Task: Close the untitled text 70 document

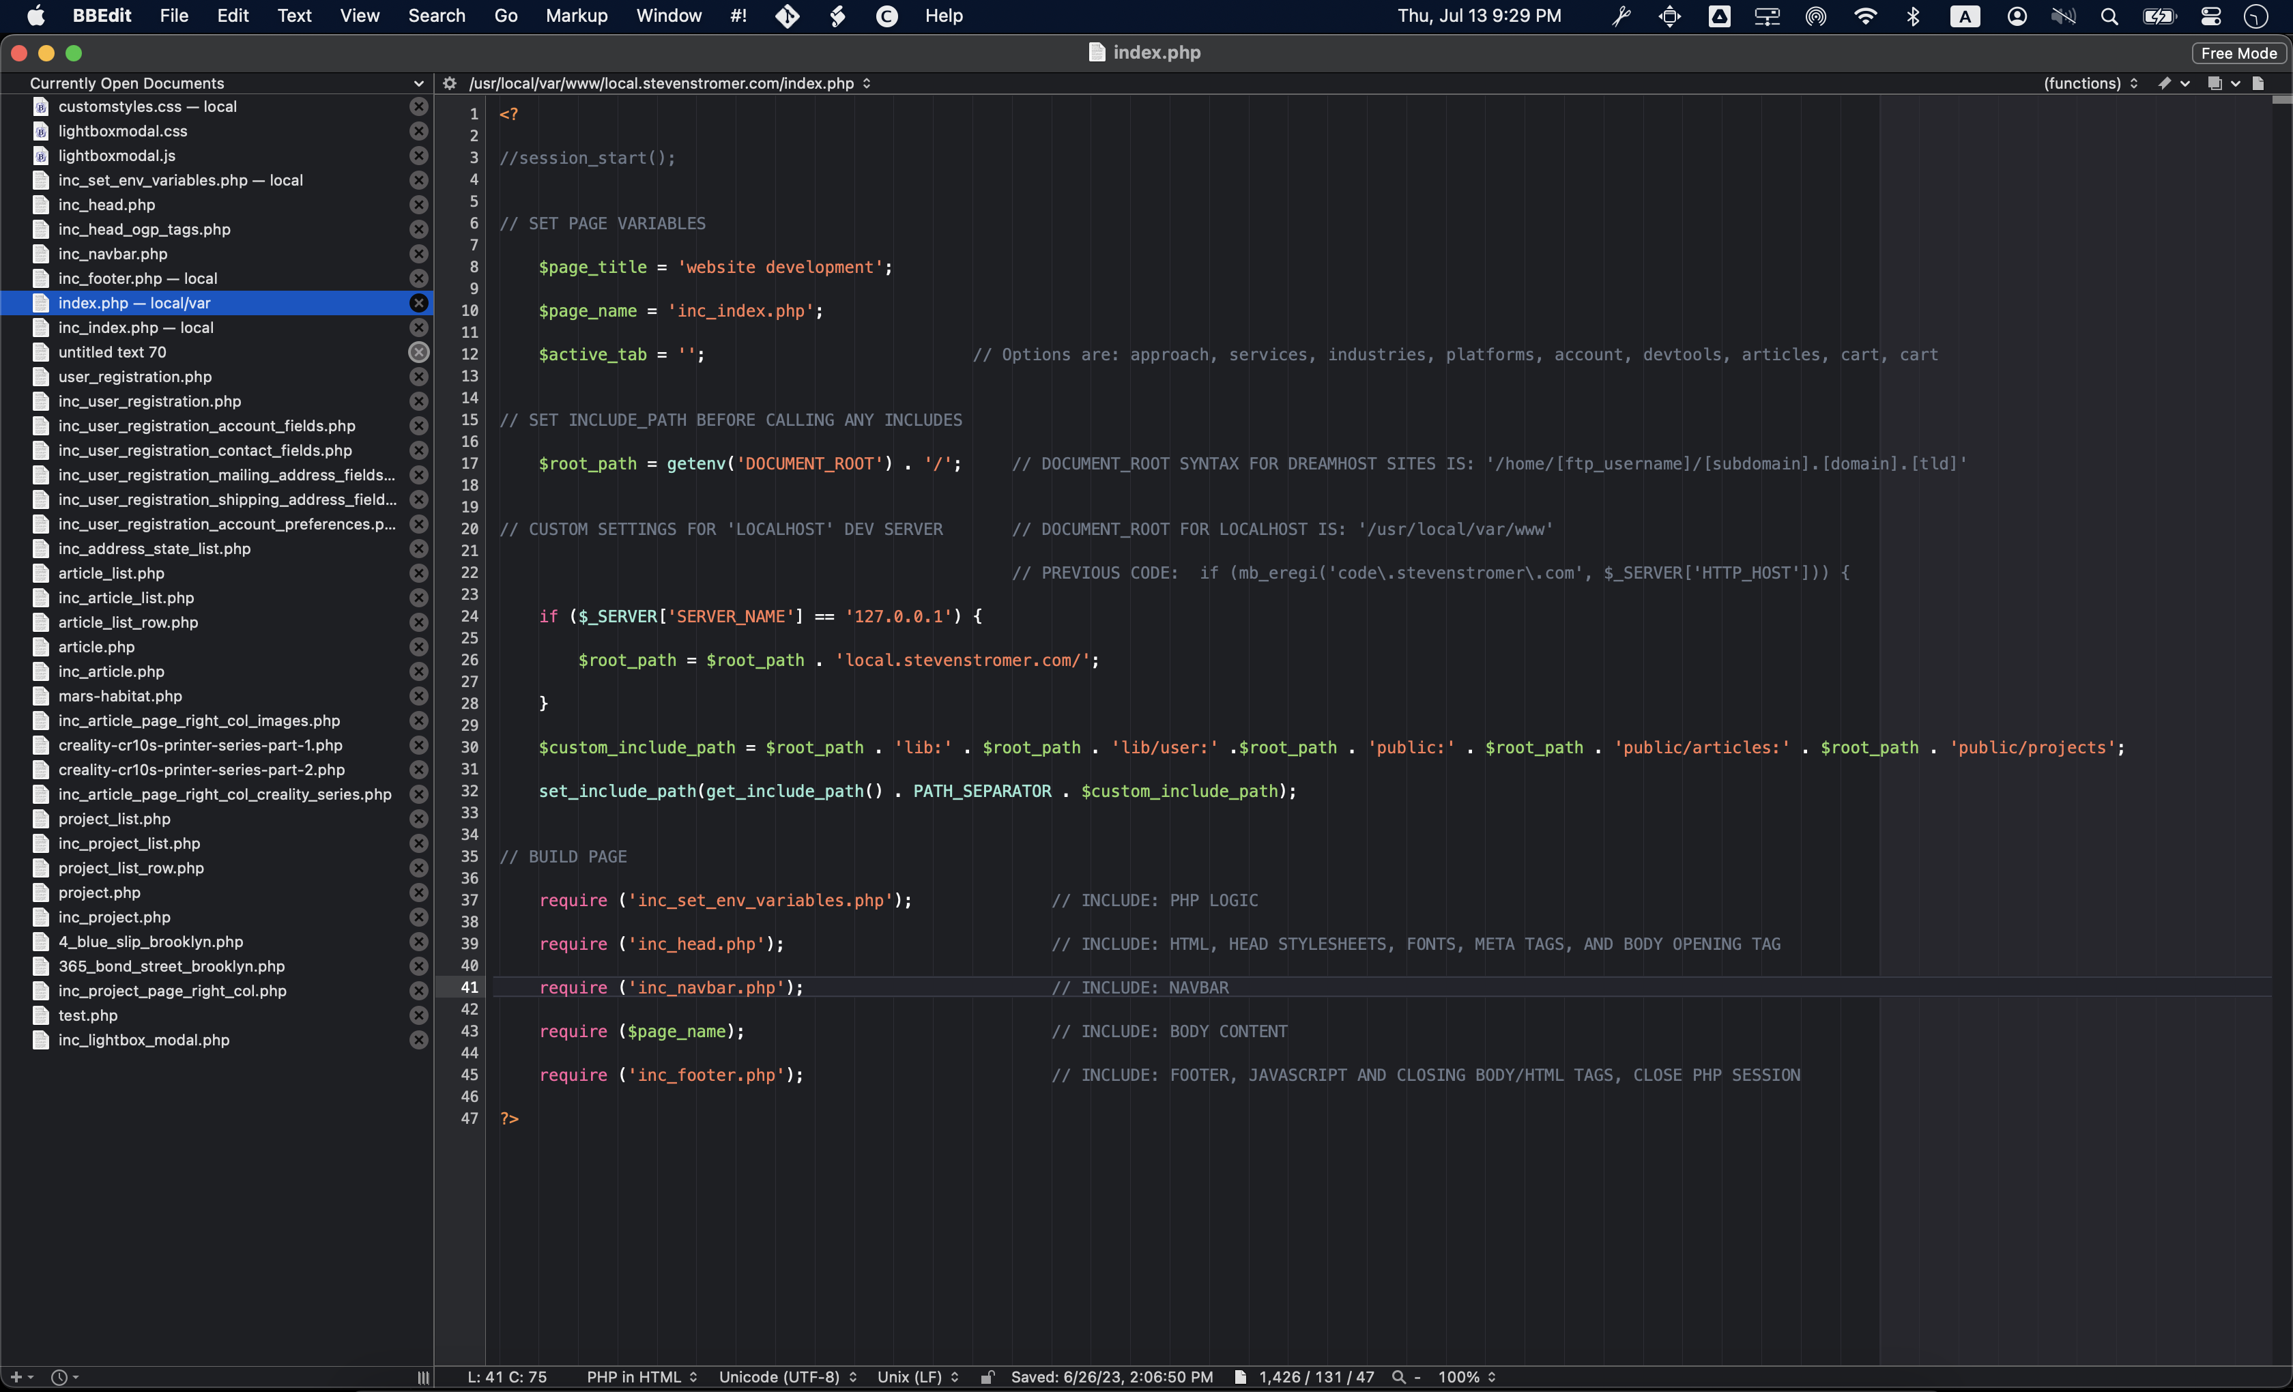Action: coord(419,351)
